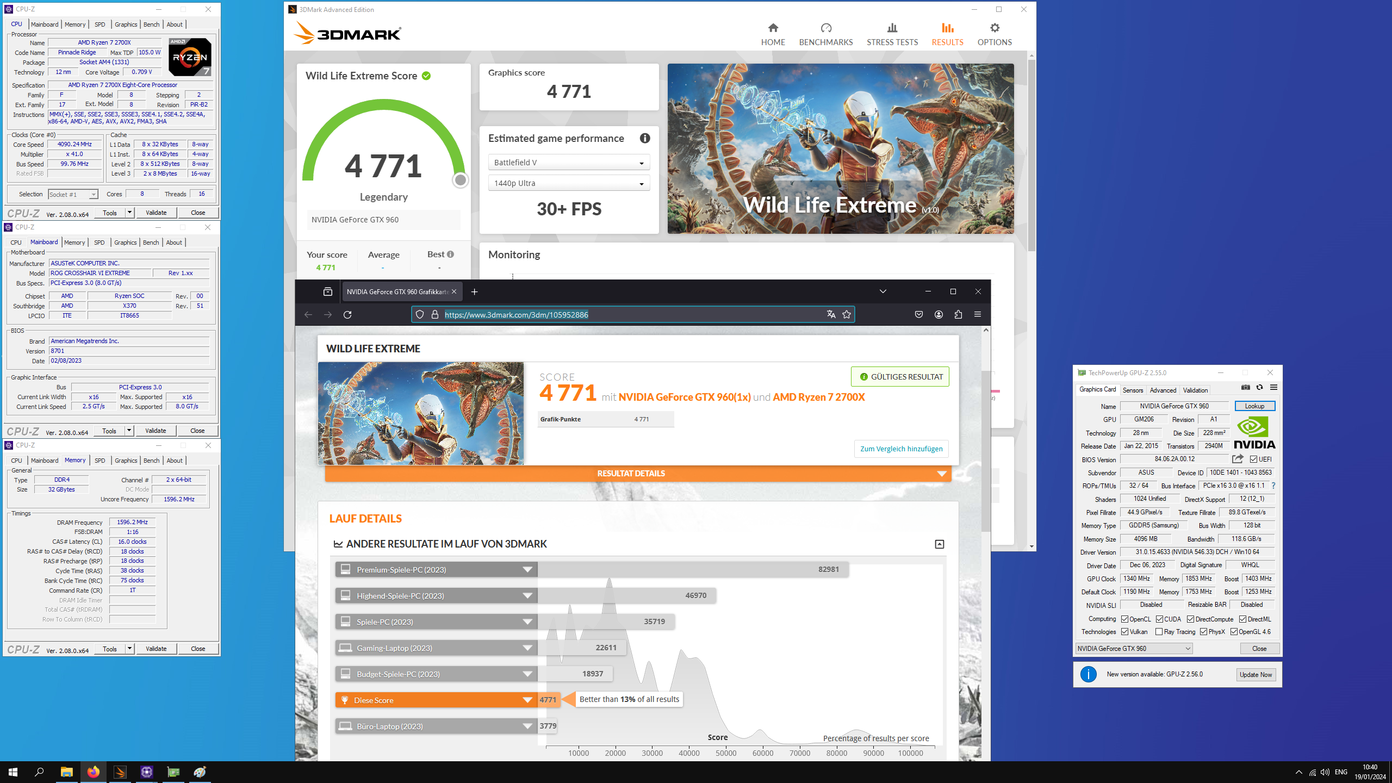
Task: Go back in Firefox
Action: (308, 314)
